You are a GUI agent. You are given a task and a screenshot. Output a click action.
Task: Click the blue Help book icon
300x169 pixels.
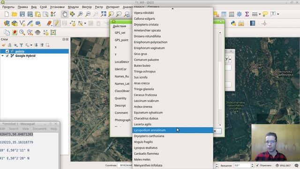point(253,23)
